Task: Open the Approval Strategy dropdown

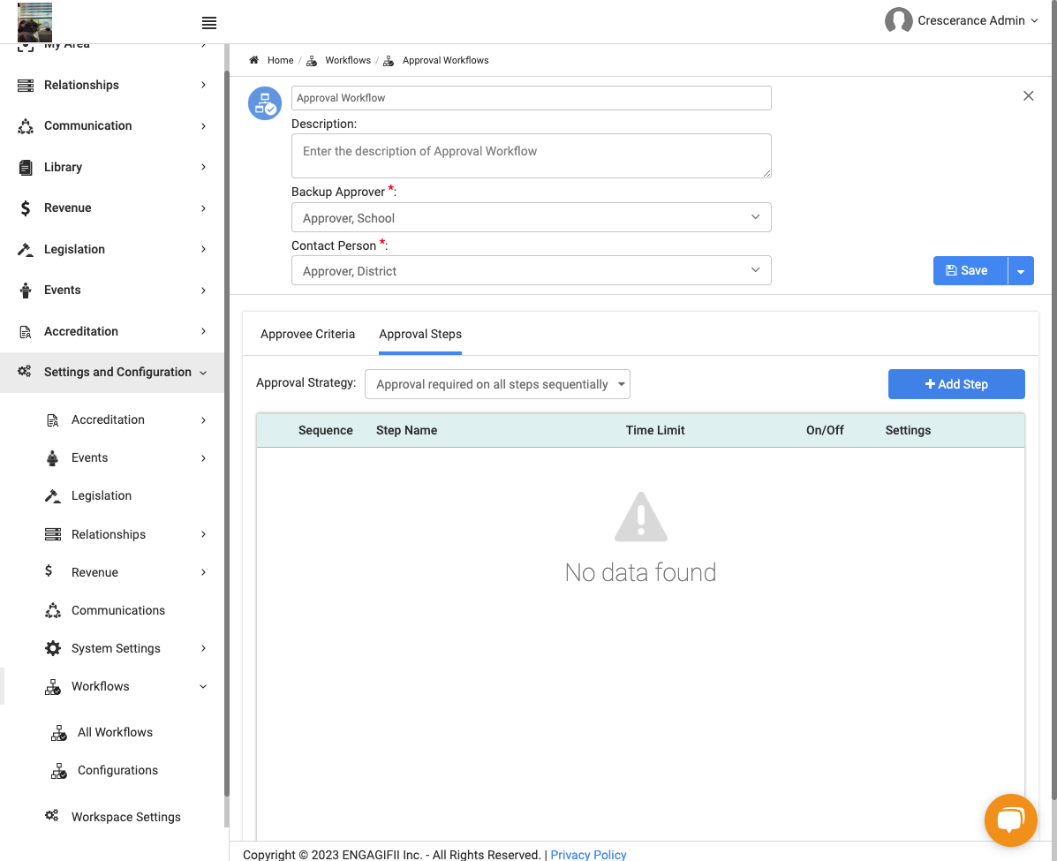Action: (x=497, y=384)
